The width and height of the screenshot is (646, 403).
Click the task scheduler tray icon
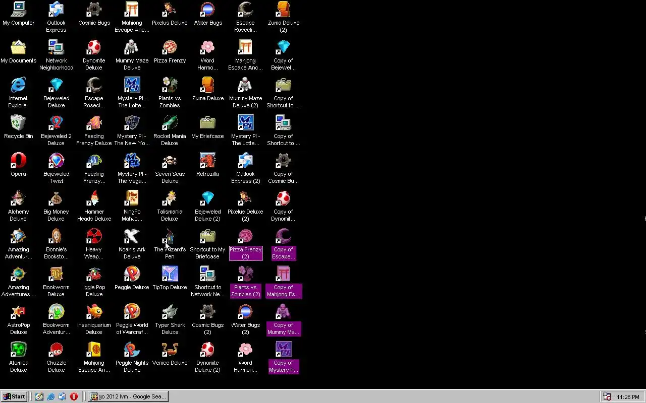(x=607, y=396)
